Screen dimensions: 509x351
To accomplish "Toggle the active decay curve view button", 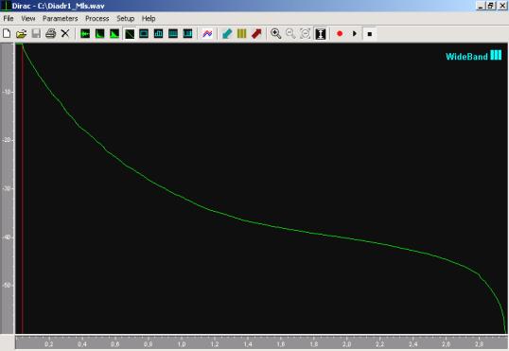I will pos(130,34).
